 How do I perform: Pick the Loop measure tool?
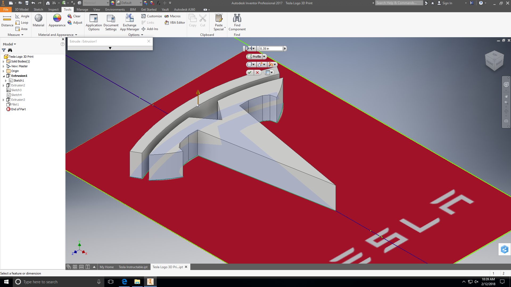click(22, 23)
